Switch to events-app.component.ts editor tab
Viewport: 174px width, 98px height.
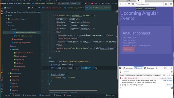[x=52, y=8]
